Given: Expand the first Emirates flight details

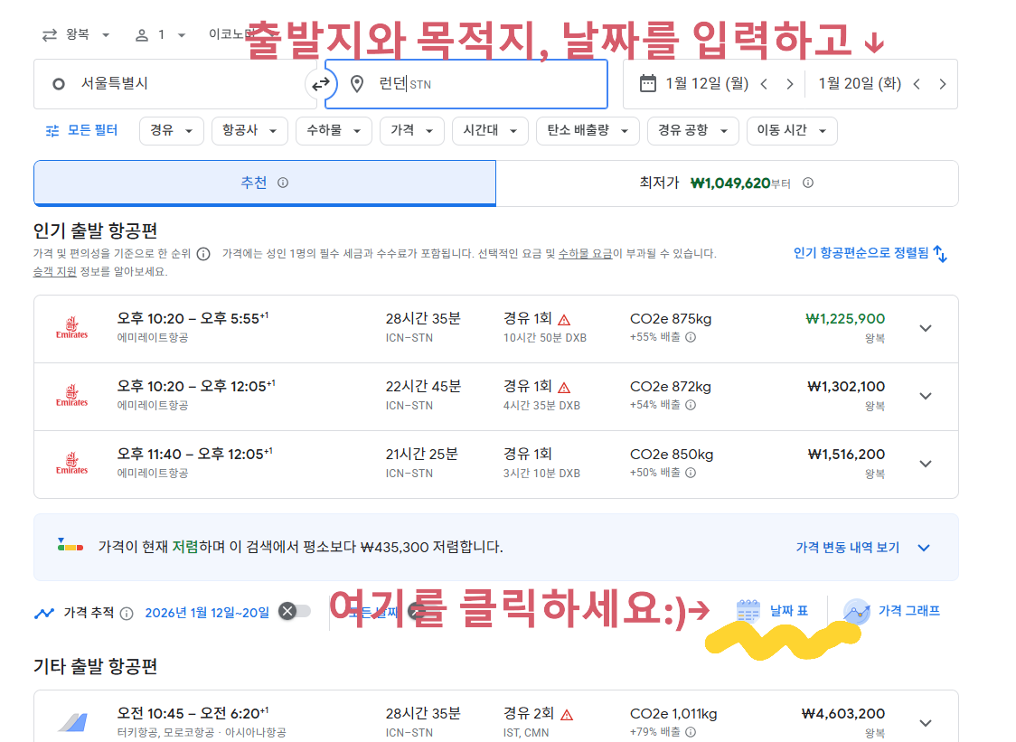Looking at the screenshot, I should 926,328.
